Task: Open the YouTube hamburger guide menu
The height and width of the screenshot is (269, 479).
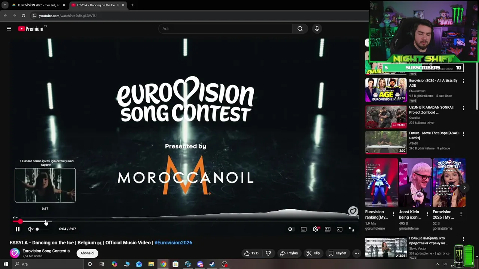Action: (9, 29)
